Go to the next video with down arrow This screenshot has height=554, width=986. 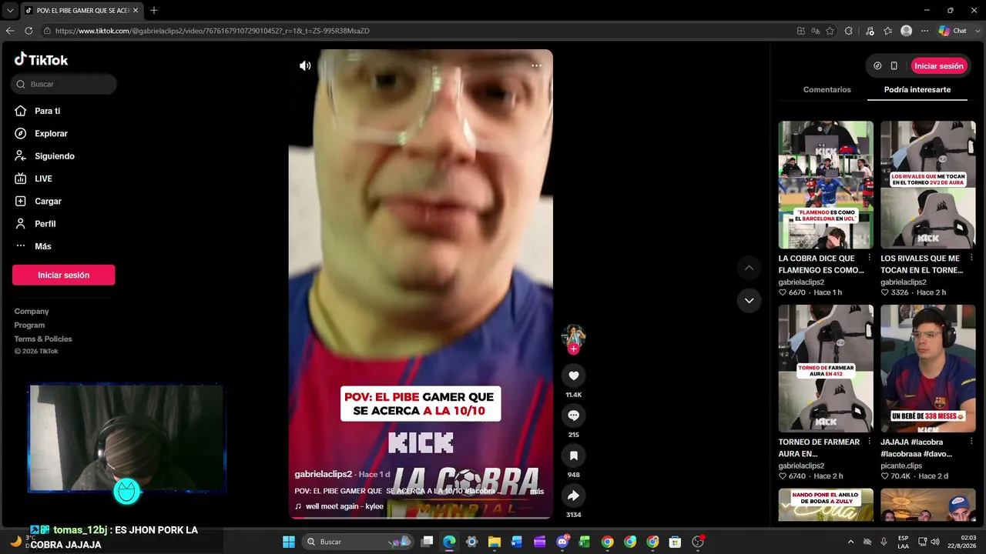(749, 300)
